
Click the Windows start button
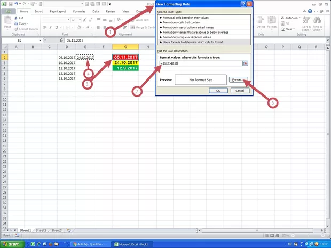[x=11, y=244]
